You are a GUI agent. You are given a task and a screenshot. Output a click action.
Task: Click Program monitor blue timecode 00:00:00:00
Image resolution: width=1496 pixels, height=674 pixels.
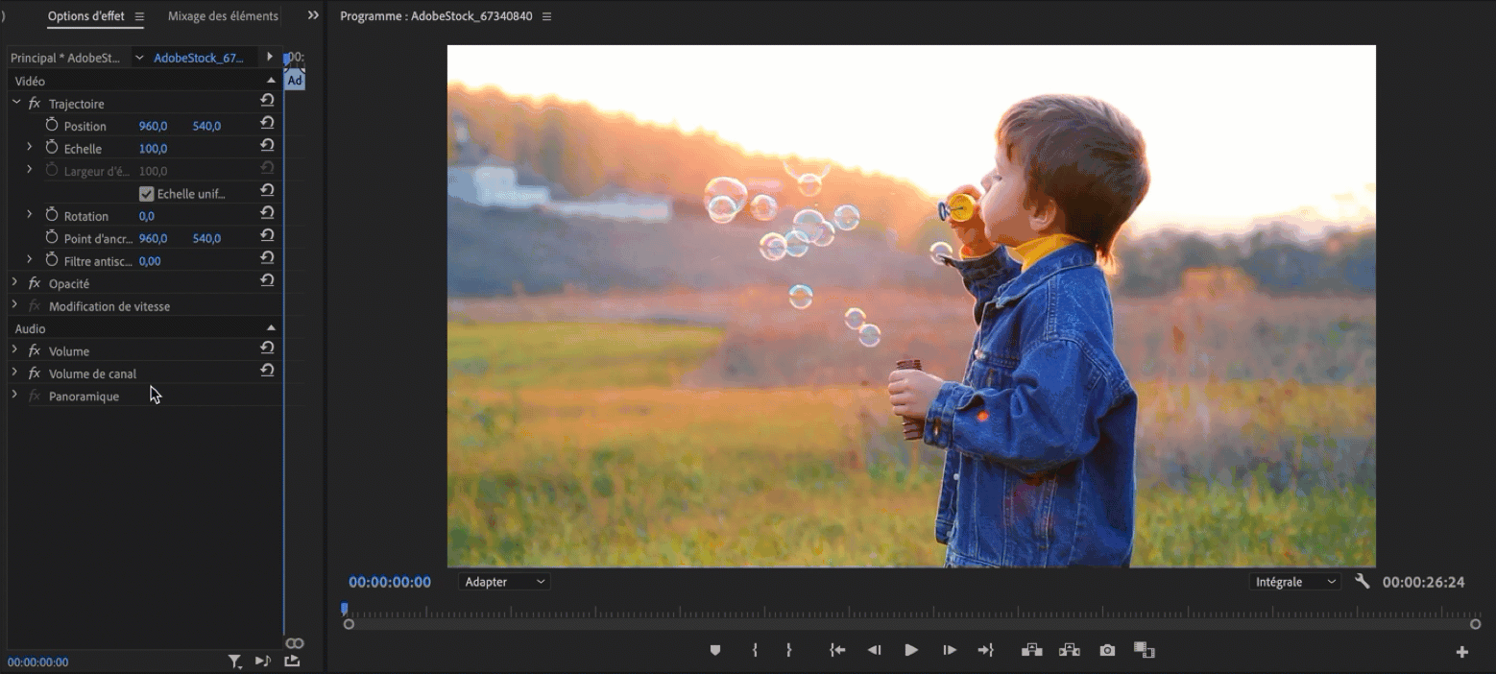pyautogui.click(x=390, y=582)
